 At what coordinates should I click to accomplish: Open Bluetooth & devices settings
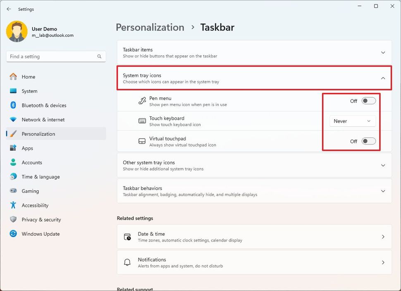click(x=12, y=105)
